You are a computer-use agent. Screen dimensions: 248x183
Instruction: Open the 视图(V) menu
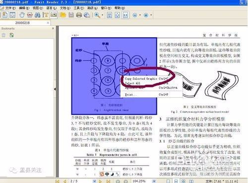click(38, 8)
